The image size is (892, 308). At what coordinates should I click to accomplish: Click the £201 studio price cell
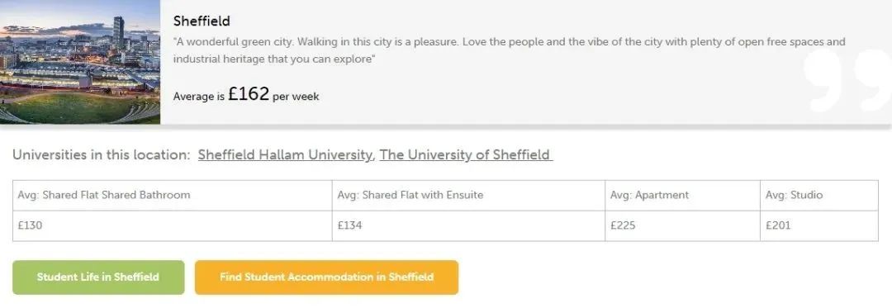click(819, 225)
